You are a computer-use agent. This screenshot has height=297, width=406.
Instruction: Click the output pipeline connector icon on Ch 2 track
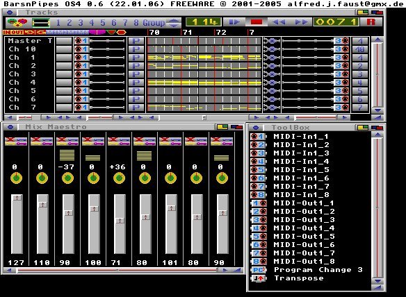271,66
